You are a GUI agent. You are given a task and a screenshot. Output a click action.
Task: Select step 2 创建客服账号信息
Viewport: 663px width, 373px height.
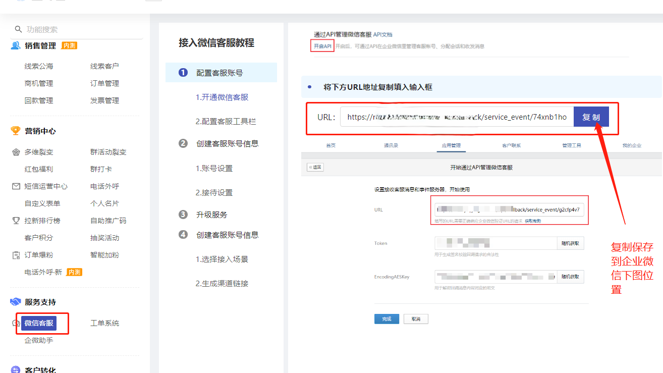point(227,143)
